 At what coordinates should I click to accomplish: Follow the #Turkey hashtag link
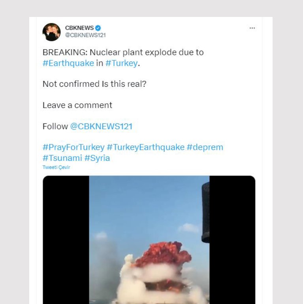click(122, 63)
